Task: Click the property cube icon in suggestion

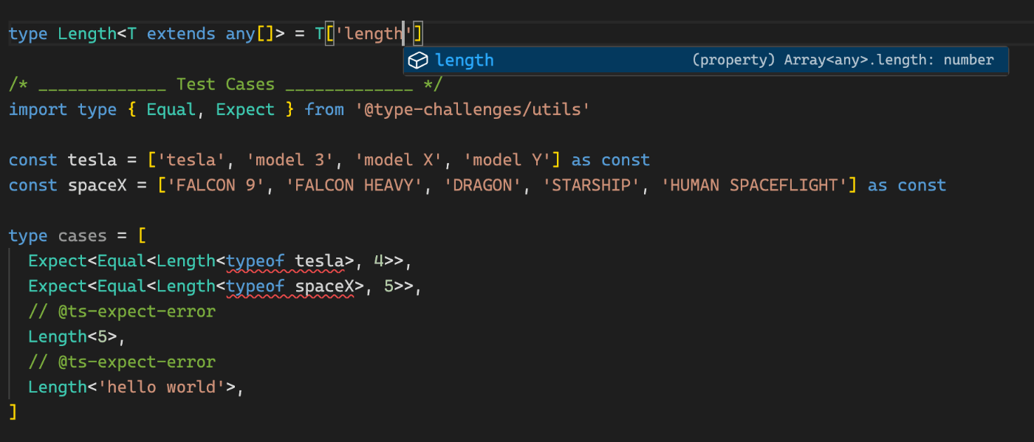Action: point(419,61)
